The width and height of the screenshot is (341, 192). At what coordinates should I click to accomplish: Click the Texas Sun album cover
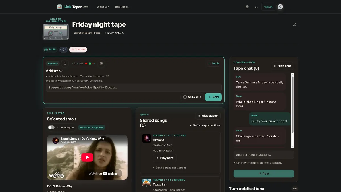(147, 183)
